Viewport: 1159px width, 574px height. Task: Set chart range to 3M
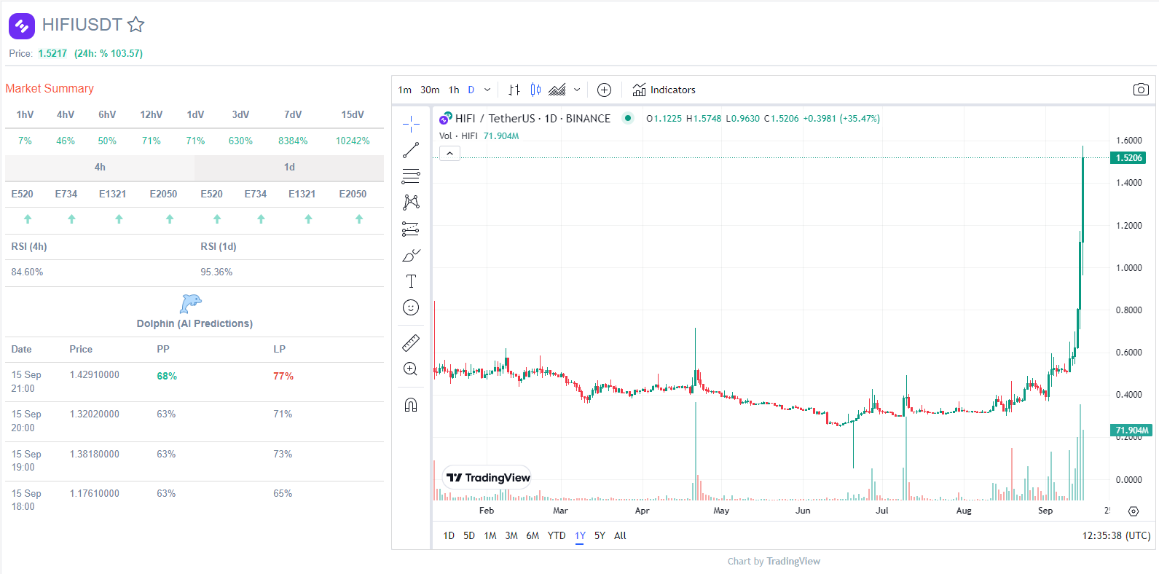511,535
